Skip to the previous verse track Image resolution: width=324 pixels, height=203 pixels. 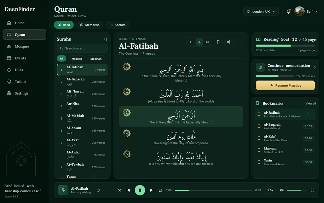point(128,190)
